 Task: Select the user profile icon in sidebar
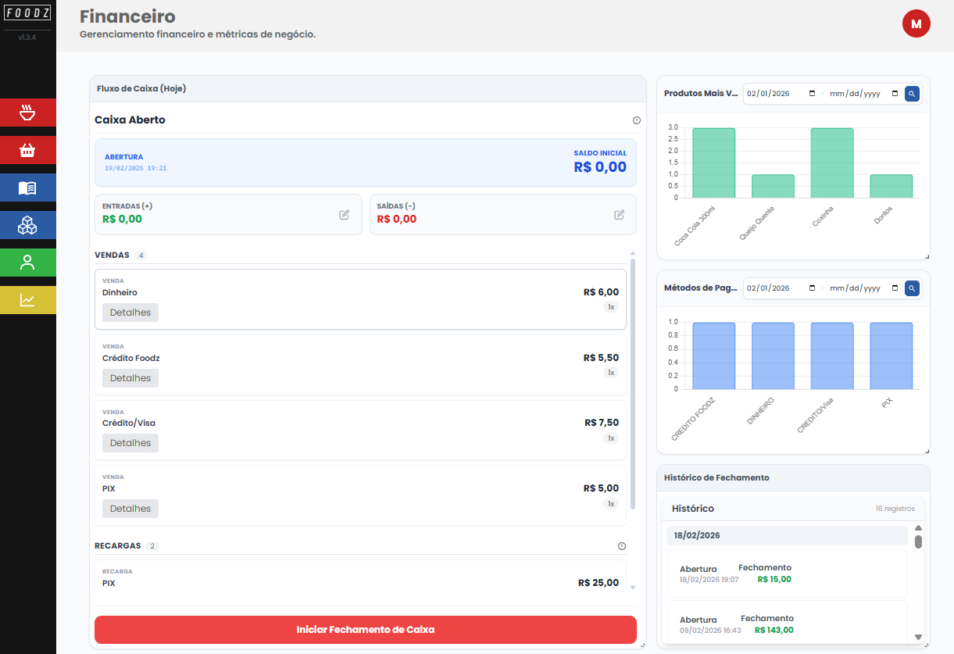point(28,263)
